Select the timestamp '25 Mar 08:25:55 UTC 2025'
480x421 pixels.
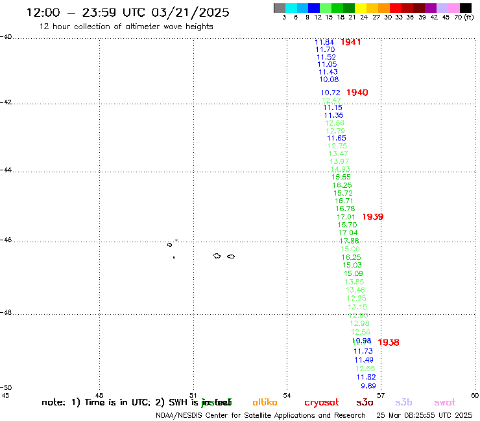424,415
